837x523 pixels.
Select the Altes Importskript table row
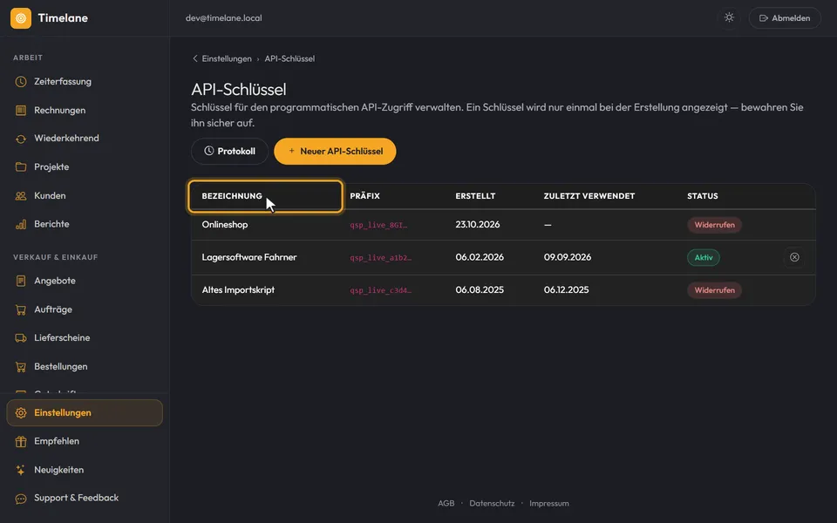(x=503, y=290)
